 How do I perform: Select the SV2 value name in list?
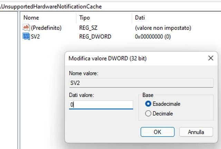pyautogui.click(x=35, y=36)
